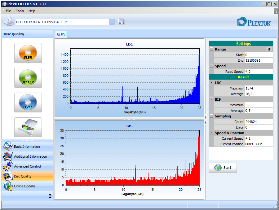The height and width of the screenshot is (210, 279).
Task: Click the Sampling Count value 244824
Action: (x=259, y=122)
